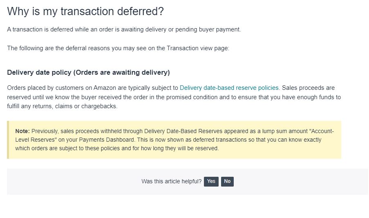The width and height of the screenshot is (369, 218).
Task: Click 'Was this article helpful?' text
Action: coord(171,181)
